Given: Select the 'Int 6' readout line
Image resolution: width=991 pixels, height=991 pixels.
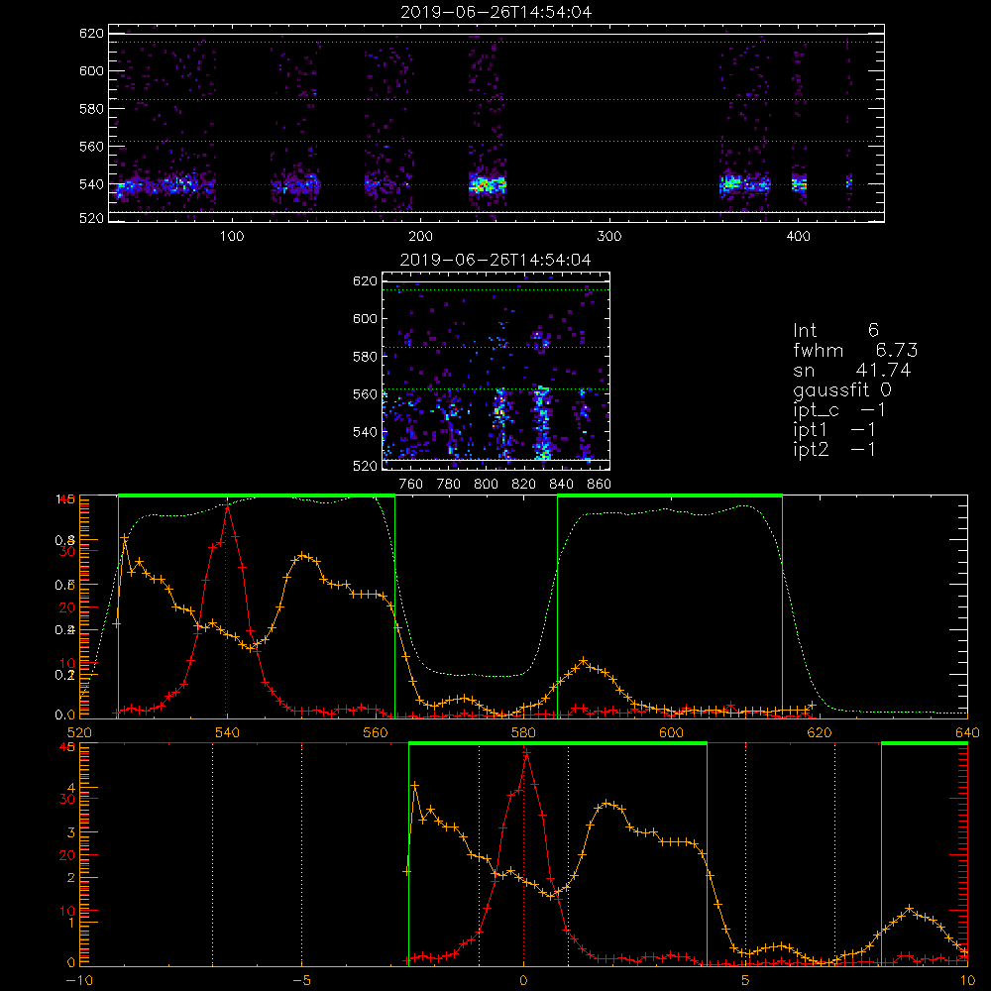Looking at the screenshot, I should [835, 330].
